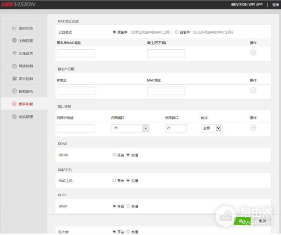
Task: Open the 更多功能 grid icon
Action: (14, 104)
